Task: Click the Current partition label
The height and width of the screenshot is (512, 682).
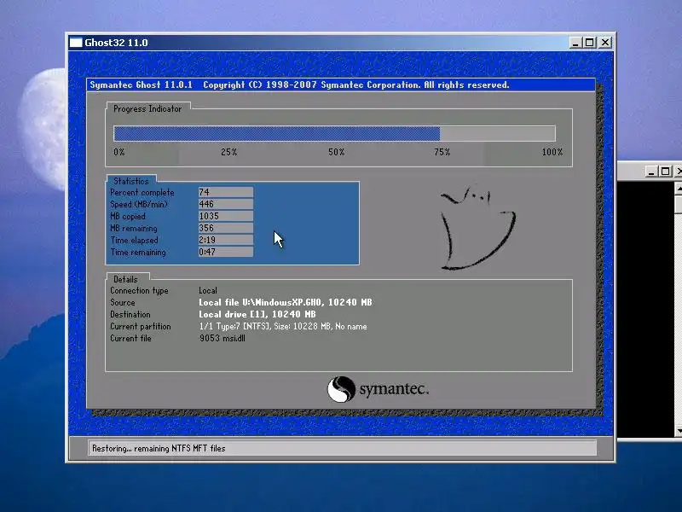Action: click(x=141, y=327)
